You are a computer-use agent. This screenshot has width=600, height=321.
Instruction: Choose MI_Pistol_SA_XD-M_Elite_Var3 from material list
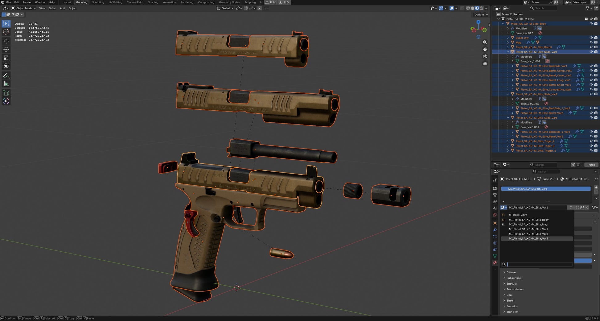[537, 239]
